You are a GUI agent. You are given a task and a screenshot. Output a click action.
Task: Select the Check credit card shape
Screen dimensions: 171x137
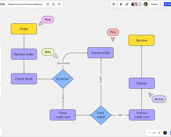tap(63, 115)
